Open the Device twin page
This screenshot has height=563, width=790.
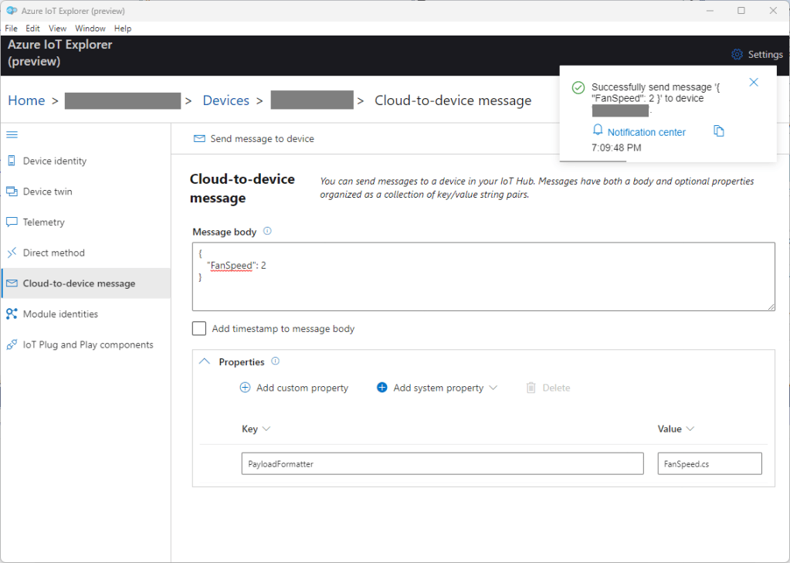47,192
